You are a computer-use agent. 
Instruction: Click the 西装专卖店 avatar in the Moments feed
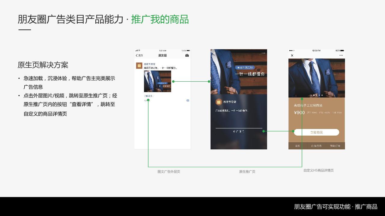(x=139, y=66)
